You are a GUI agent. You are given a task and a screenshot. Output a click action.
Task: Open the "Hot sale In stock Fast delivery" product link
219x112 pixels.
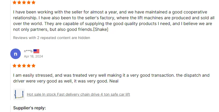78,94
